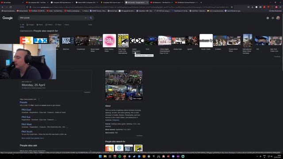Open the PAX East sitelink

26,110
